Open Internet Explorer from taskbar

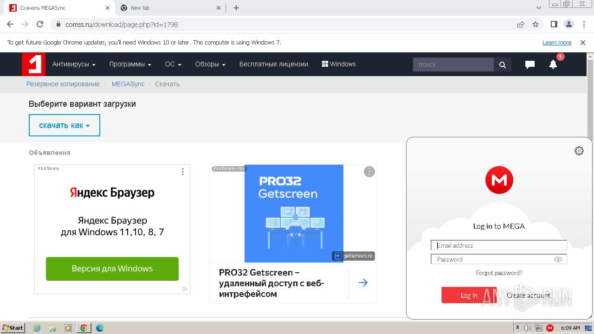click(x=37, y=328)
